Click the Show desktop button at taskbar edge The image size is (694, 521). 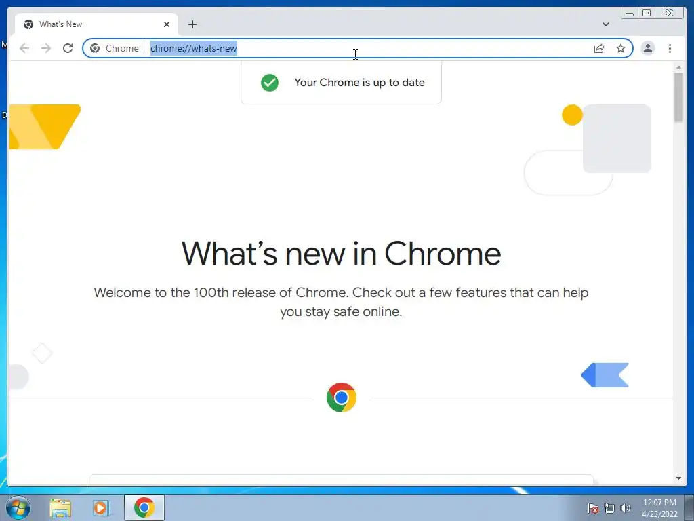689,507
